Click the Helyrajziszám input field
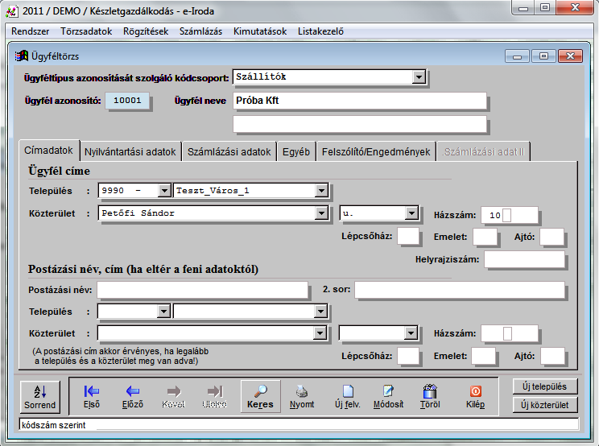The image size is (599, 446). (x=524, y=259)
